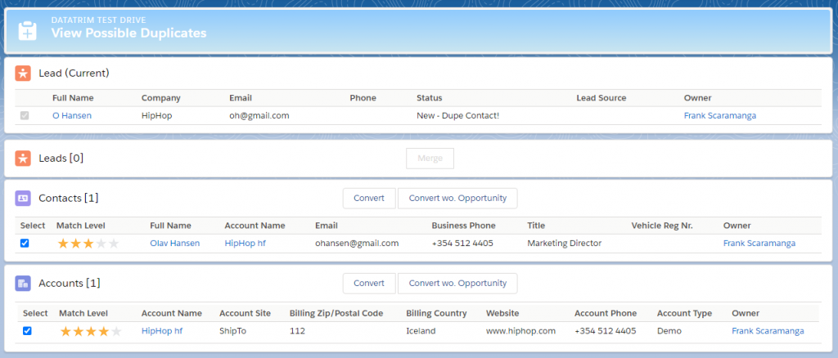Image resolution: width=838 pixels, height=358 pixels.
Task: Click the account match level star rating
Action: 91,331
